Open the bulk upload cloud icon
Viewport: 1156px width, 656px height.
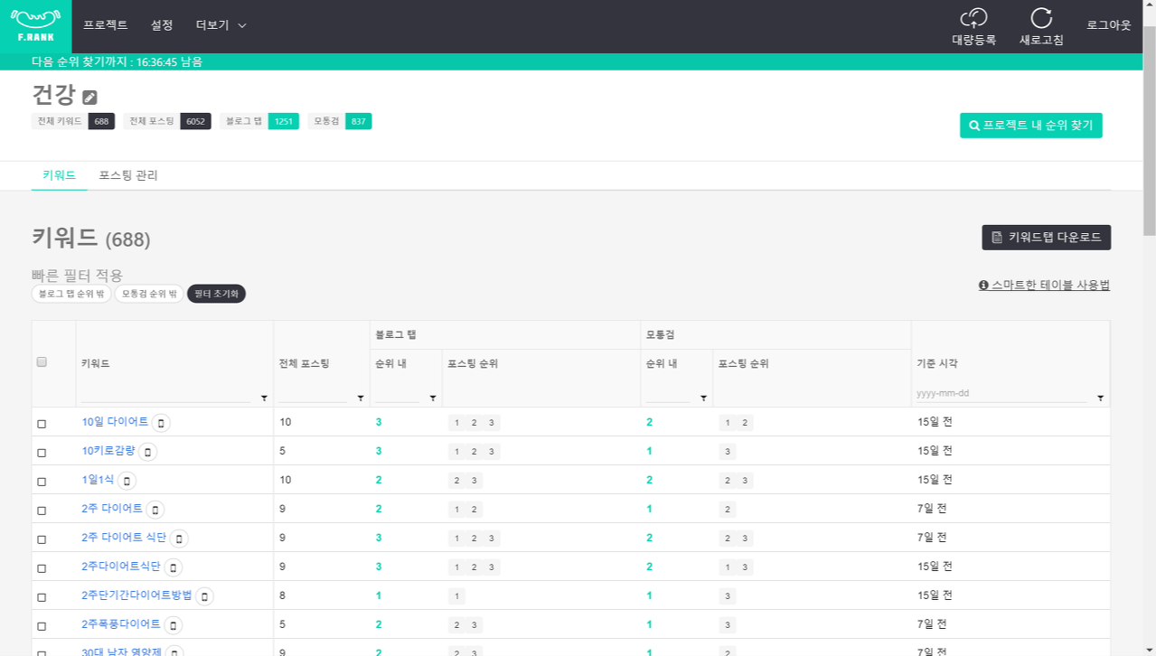[973, 18]
